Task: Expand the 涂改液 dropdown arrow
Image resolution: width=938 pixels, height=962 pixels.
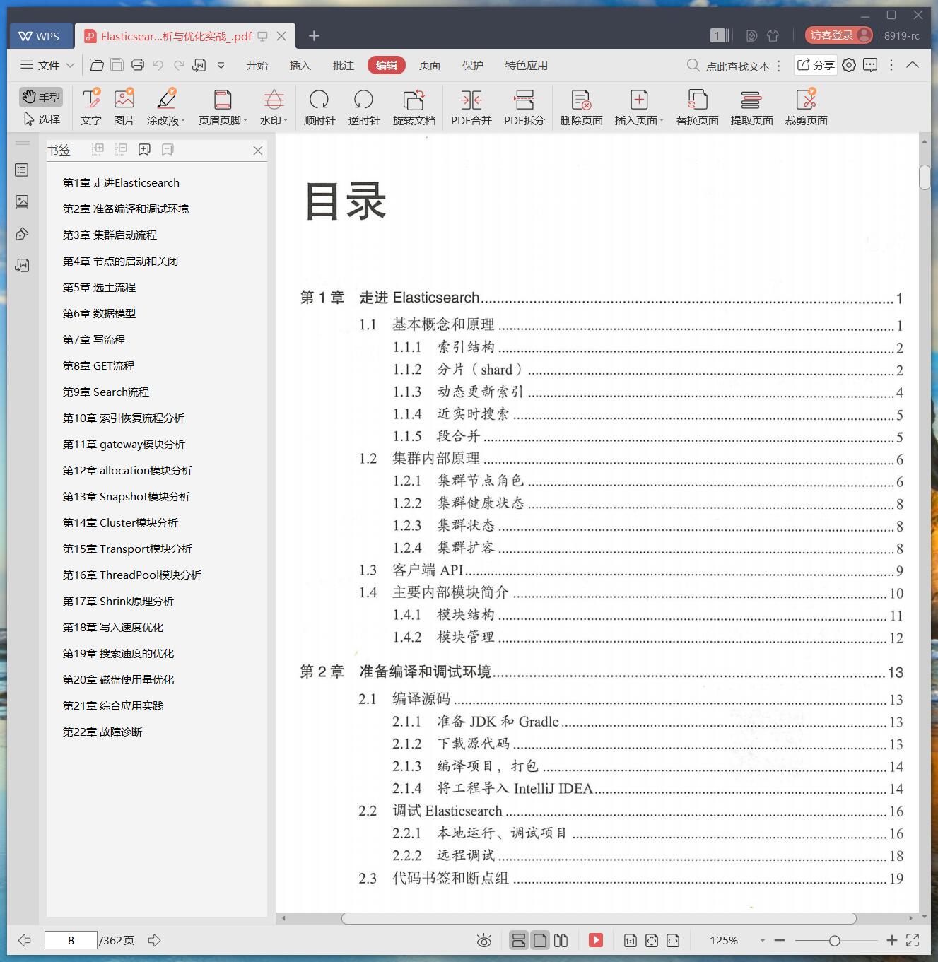Action: [x=183, y=121]
